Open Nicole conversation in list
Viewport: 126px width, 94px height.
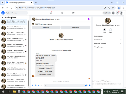(14, 69)
